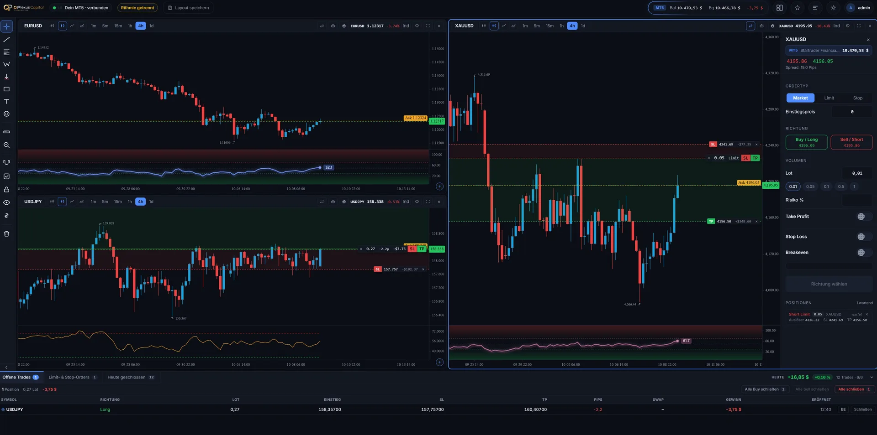
Task: Open EURUSD chart settings gear
Action: pos(417,26)
